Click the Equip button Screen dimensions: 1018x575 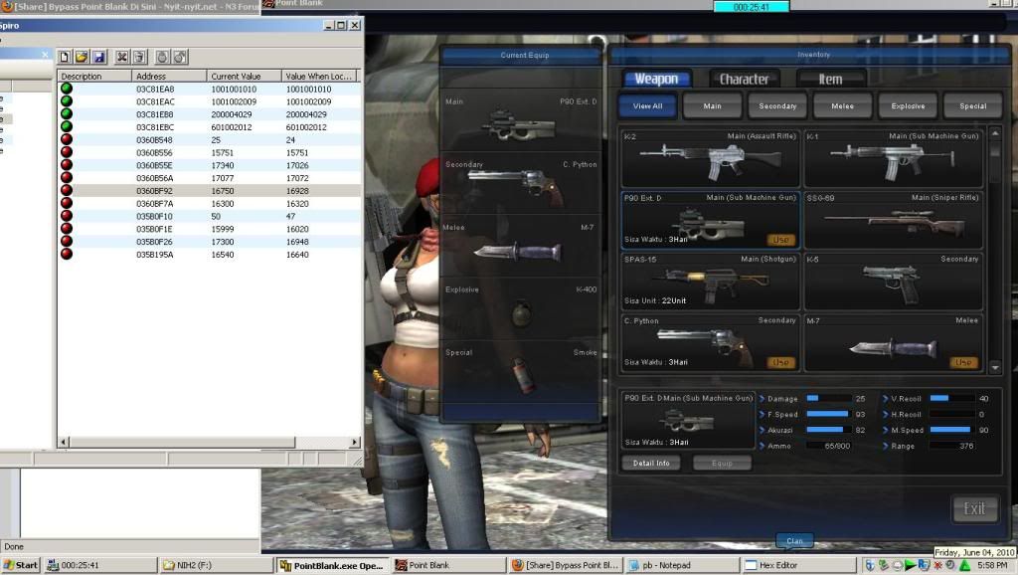pyautogui.click(x=722, y=464)
